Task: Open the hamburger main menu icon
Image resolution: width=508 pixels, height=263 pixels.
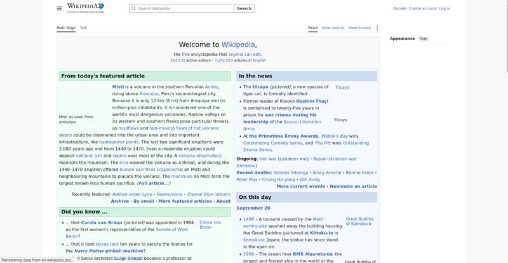Action: coord(59,8)
